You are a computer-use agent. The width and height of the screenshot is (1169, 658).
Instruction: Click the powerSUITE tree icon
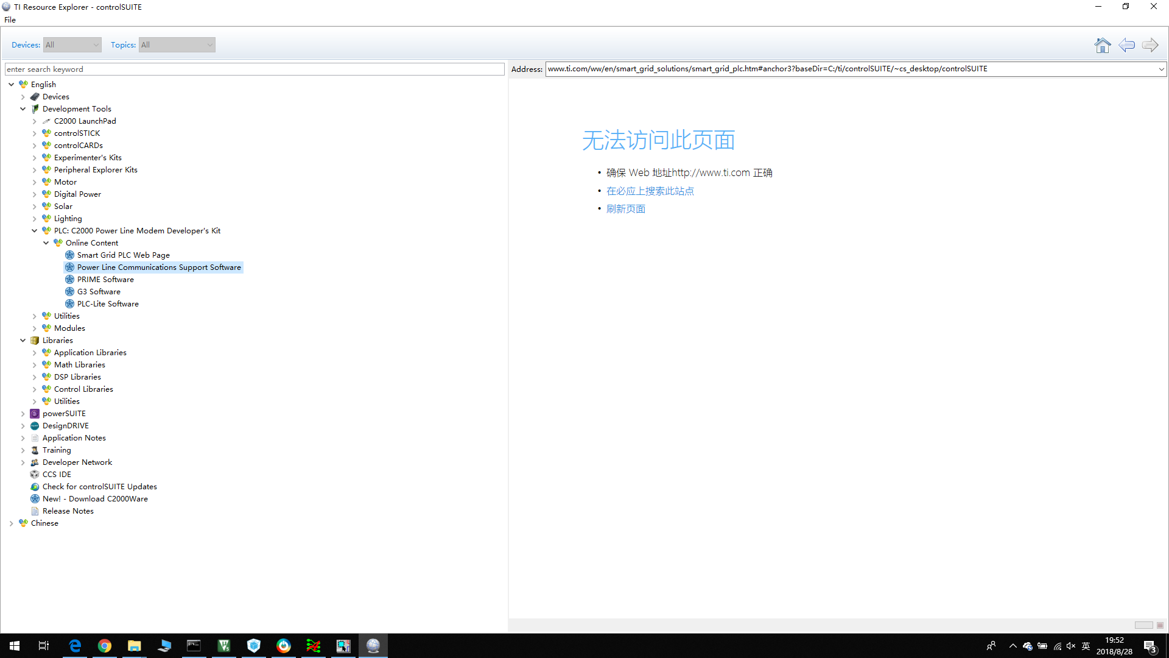pos(35,414)
